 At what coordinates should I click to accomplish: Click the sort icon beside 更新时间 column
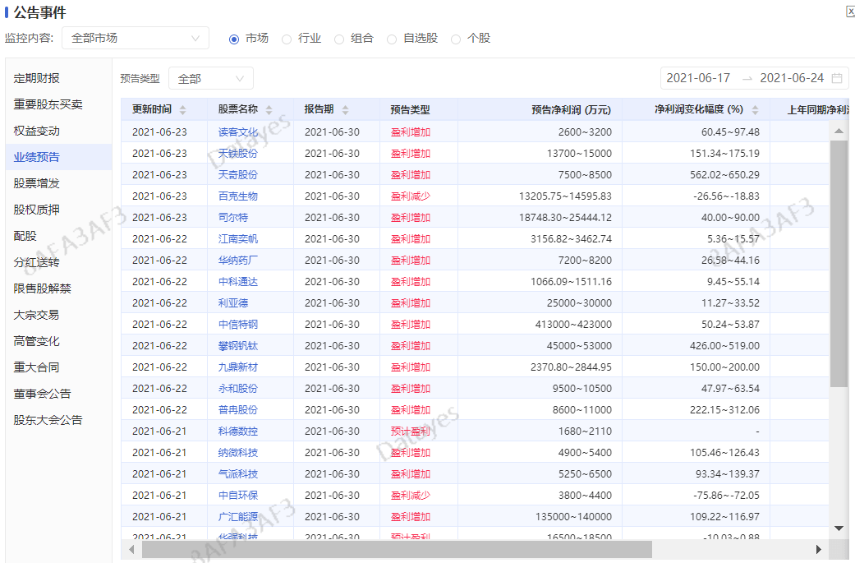point(182,109)
